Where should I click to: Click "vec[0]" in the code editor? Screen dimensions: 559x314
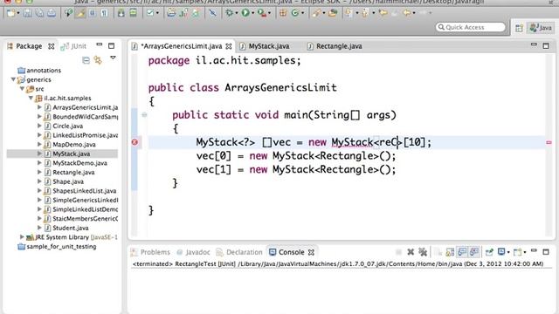(x=213, y=156)
